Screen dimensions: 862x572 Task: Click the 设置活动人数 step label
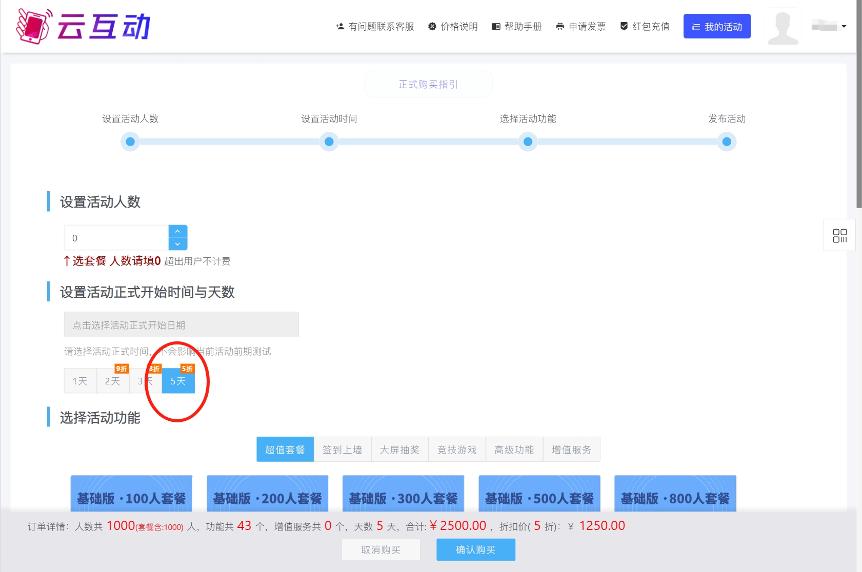(x=130, y=119)
